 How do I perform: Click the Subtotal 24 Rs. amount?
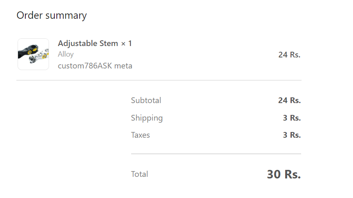[x=289, y=100]
